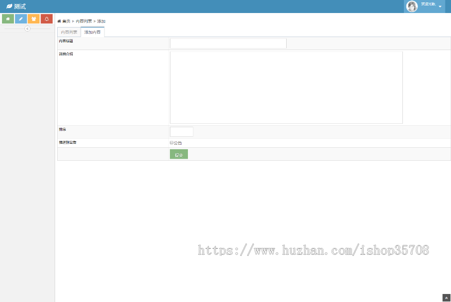Click the orange users shortcut button

34,19
